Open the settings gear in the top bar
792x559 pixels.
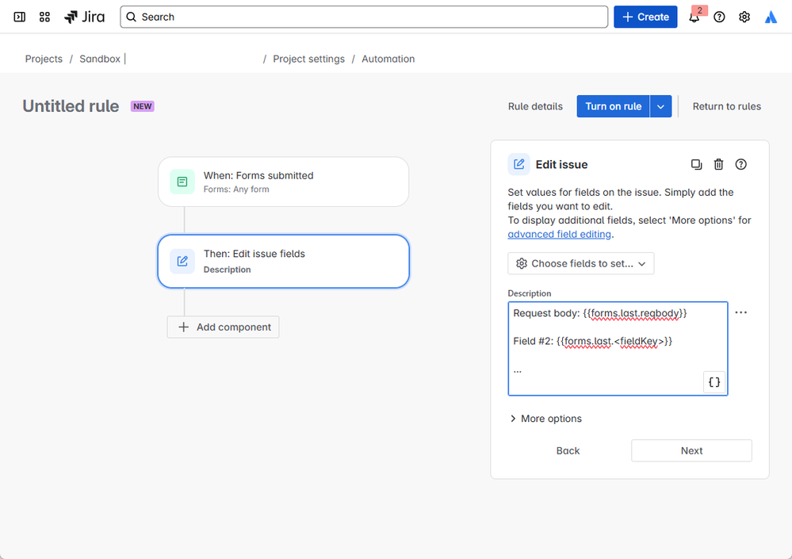pyautogui.click(x=744, y=17)
